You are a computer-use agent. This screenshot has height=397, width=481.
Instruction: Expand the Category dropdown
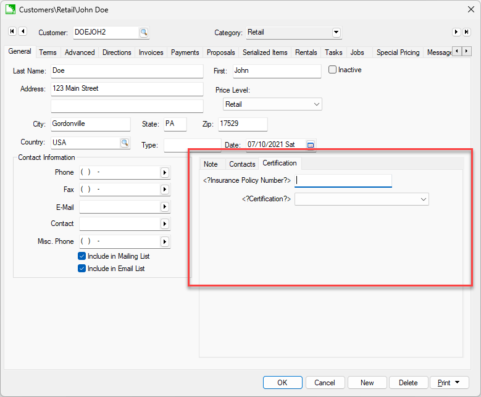337,32
